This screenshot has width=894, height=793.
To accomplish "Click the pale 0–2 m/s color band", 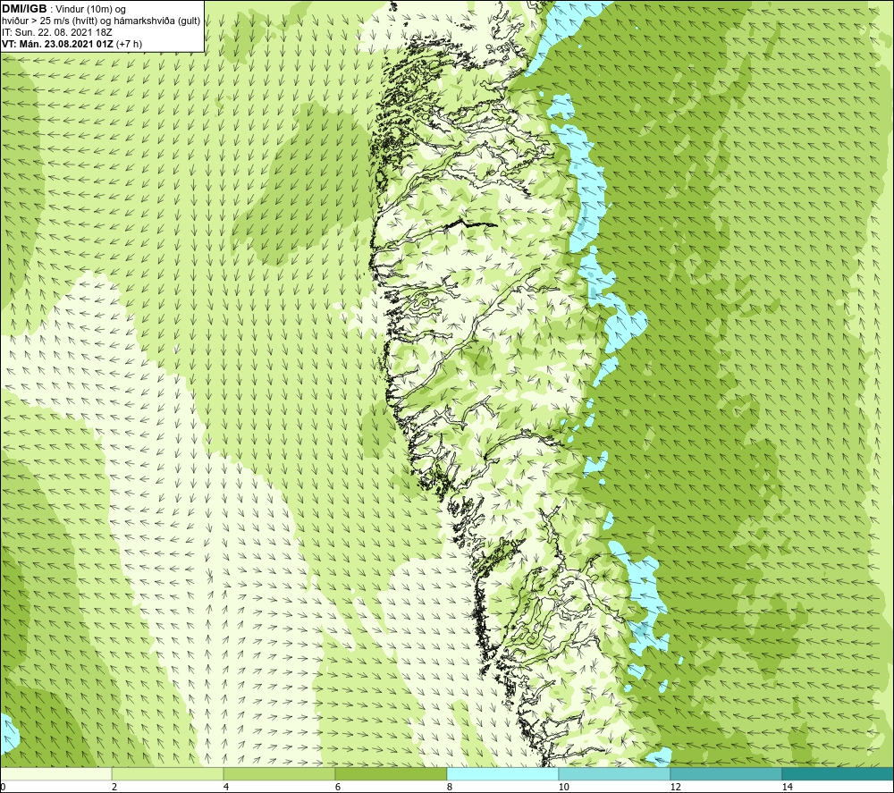I will (55, 774).
